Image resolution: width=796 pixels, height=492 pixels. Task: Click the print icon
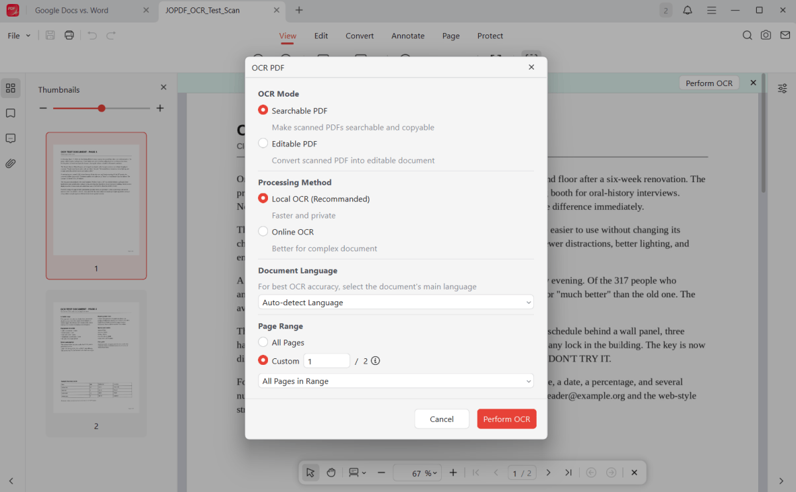coord(69,36)
